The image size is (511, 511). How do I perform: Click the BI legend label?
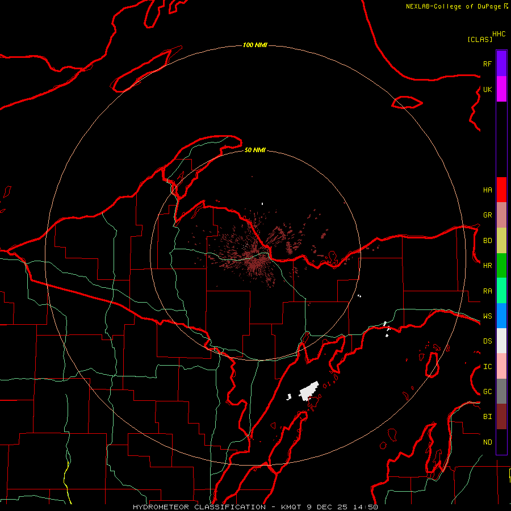[487, 417]
